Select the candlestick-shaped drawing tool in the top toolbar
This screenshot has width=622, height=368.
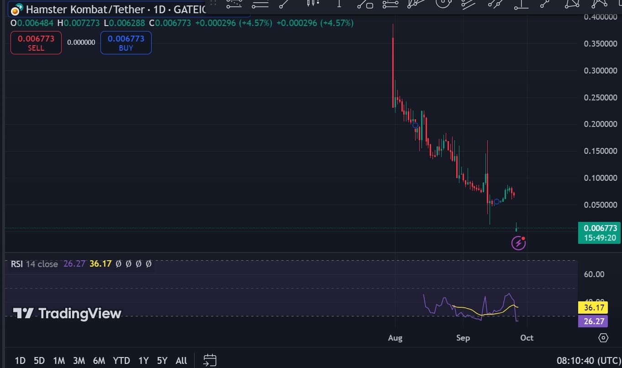pos(313,3)
